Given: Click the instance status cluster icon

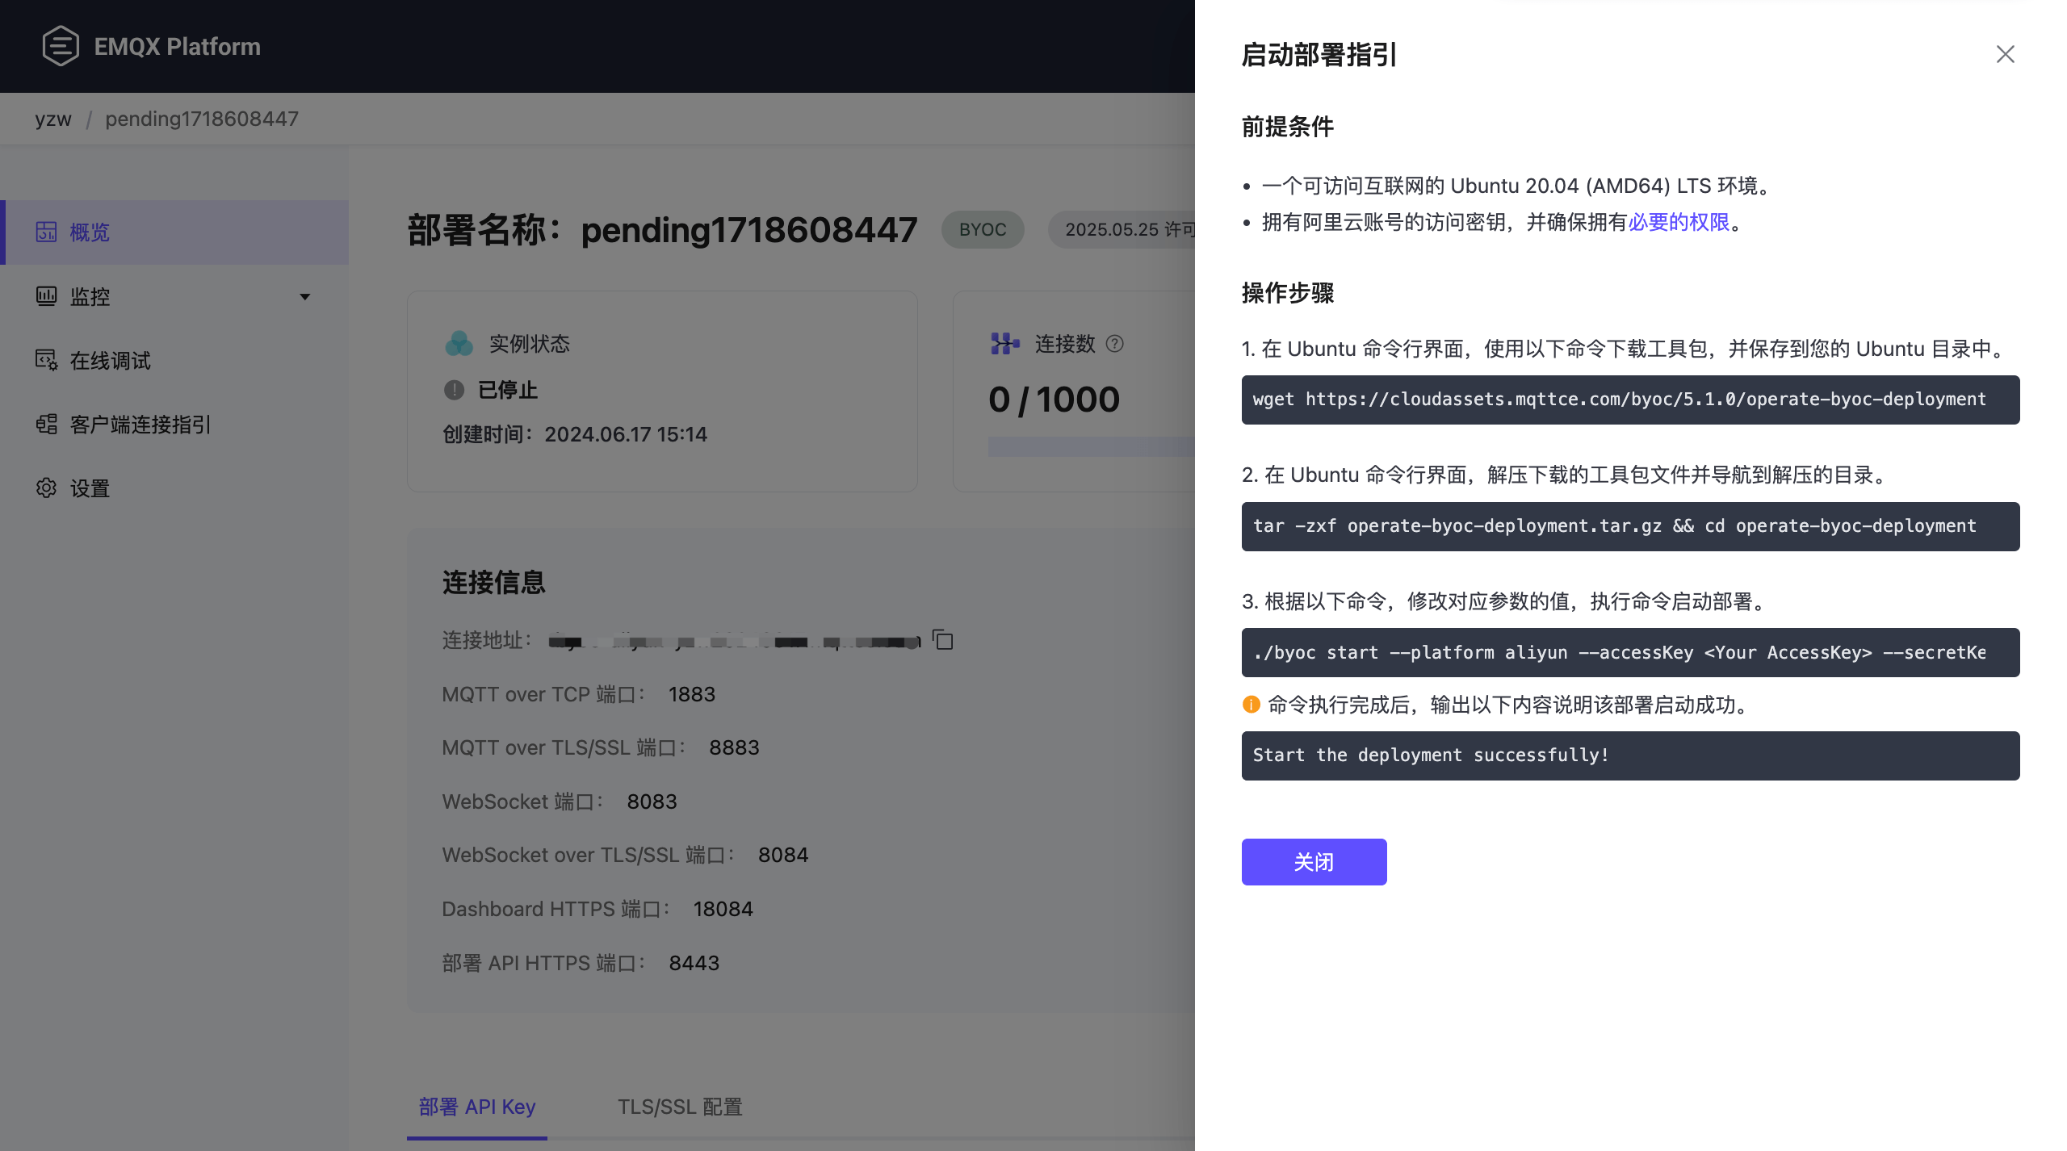Looking at the screenshot, I should [459, 344].
